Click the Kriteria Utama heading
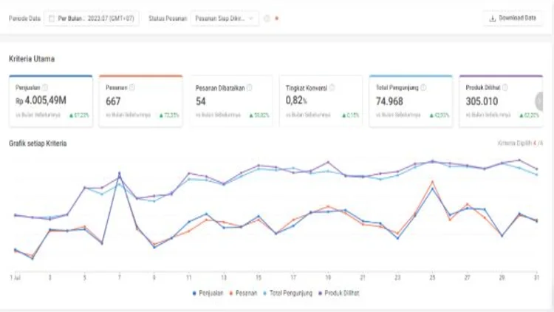Screen dimensions: 554x312 coord(32,59)
